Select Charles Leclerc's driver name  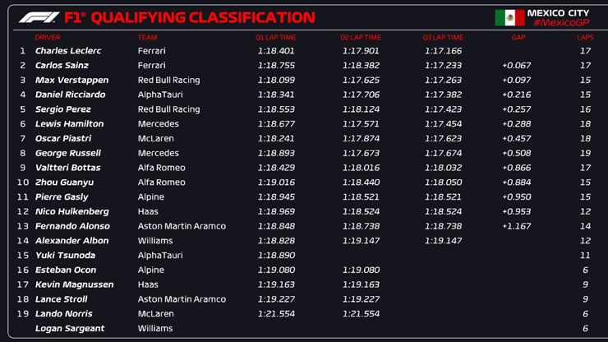pyautogui.click(x=68, y=51)
